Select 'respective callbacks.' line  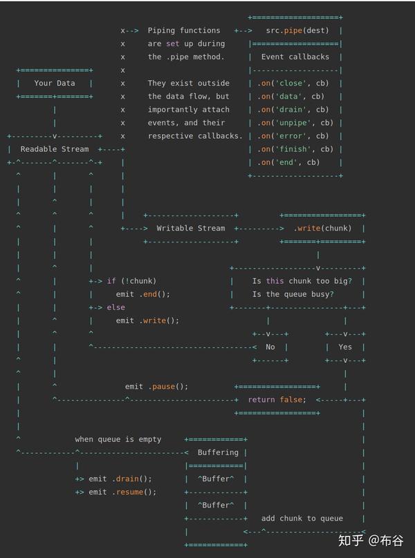tap(195, 136)
